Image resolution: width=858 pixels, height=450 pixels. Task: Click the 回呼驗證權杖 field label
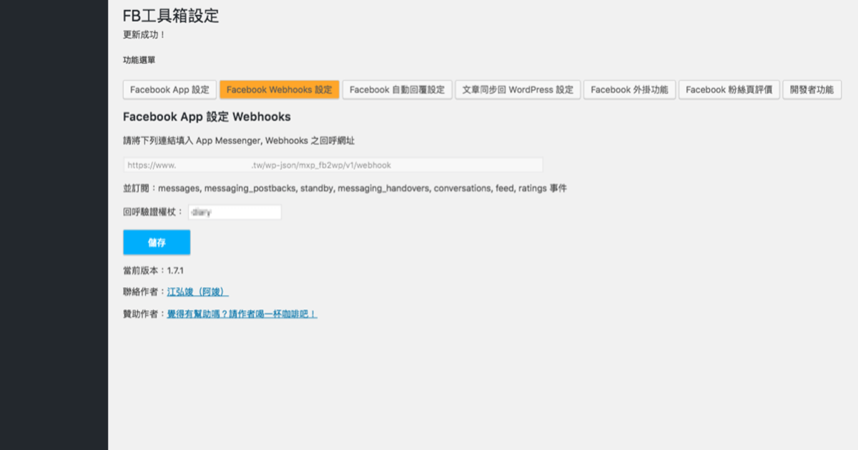(153, 212)
